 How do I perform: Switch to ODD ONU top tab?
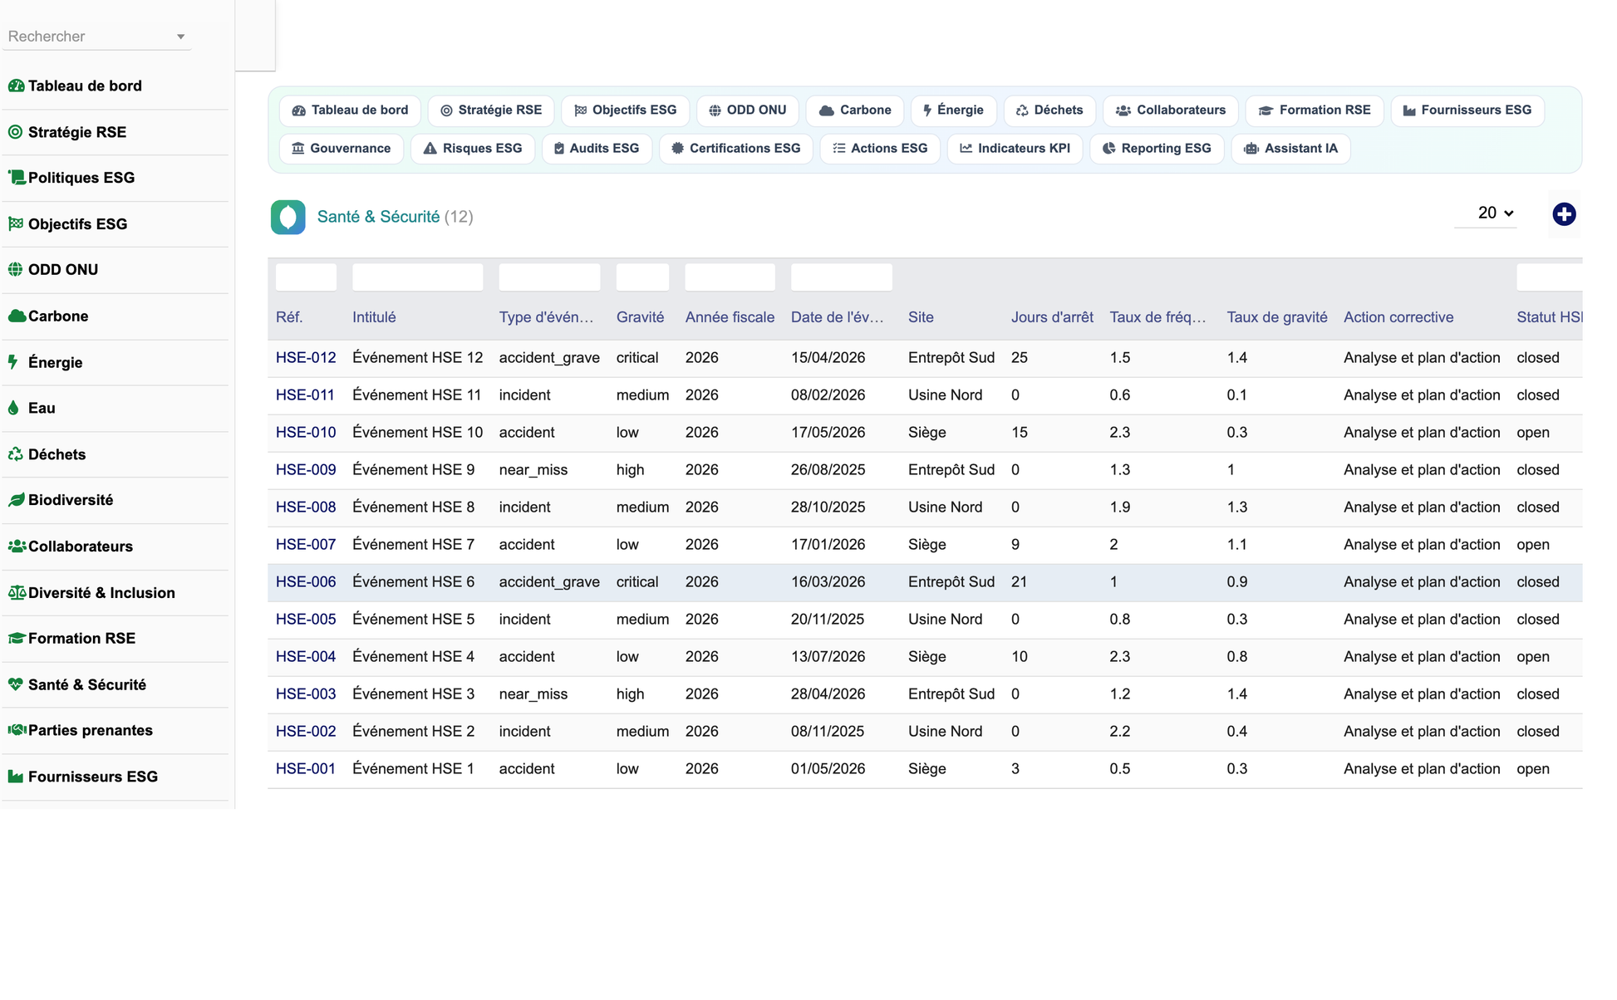click(x=747, y=110)
